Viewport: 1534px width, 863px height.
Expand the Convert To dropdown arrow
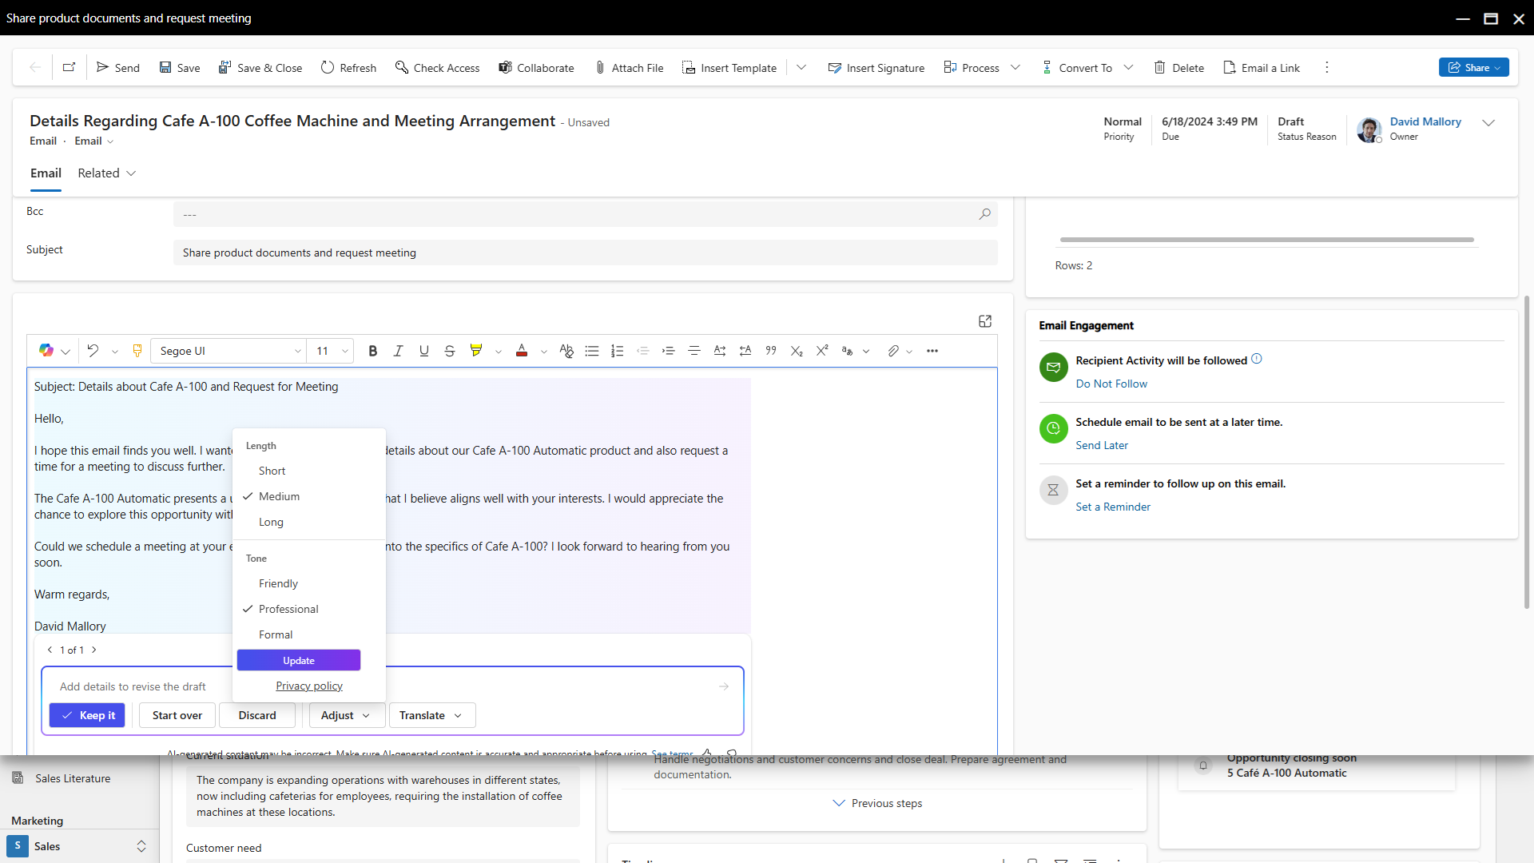click(1128, 68)
